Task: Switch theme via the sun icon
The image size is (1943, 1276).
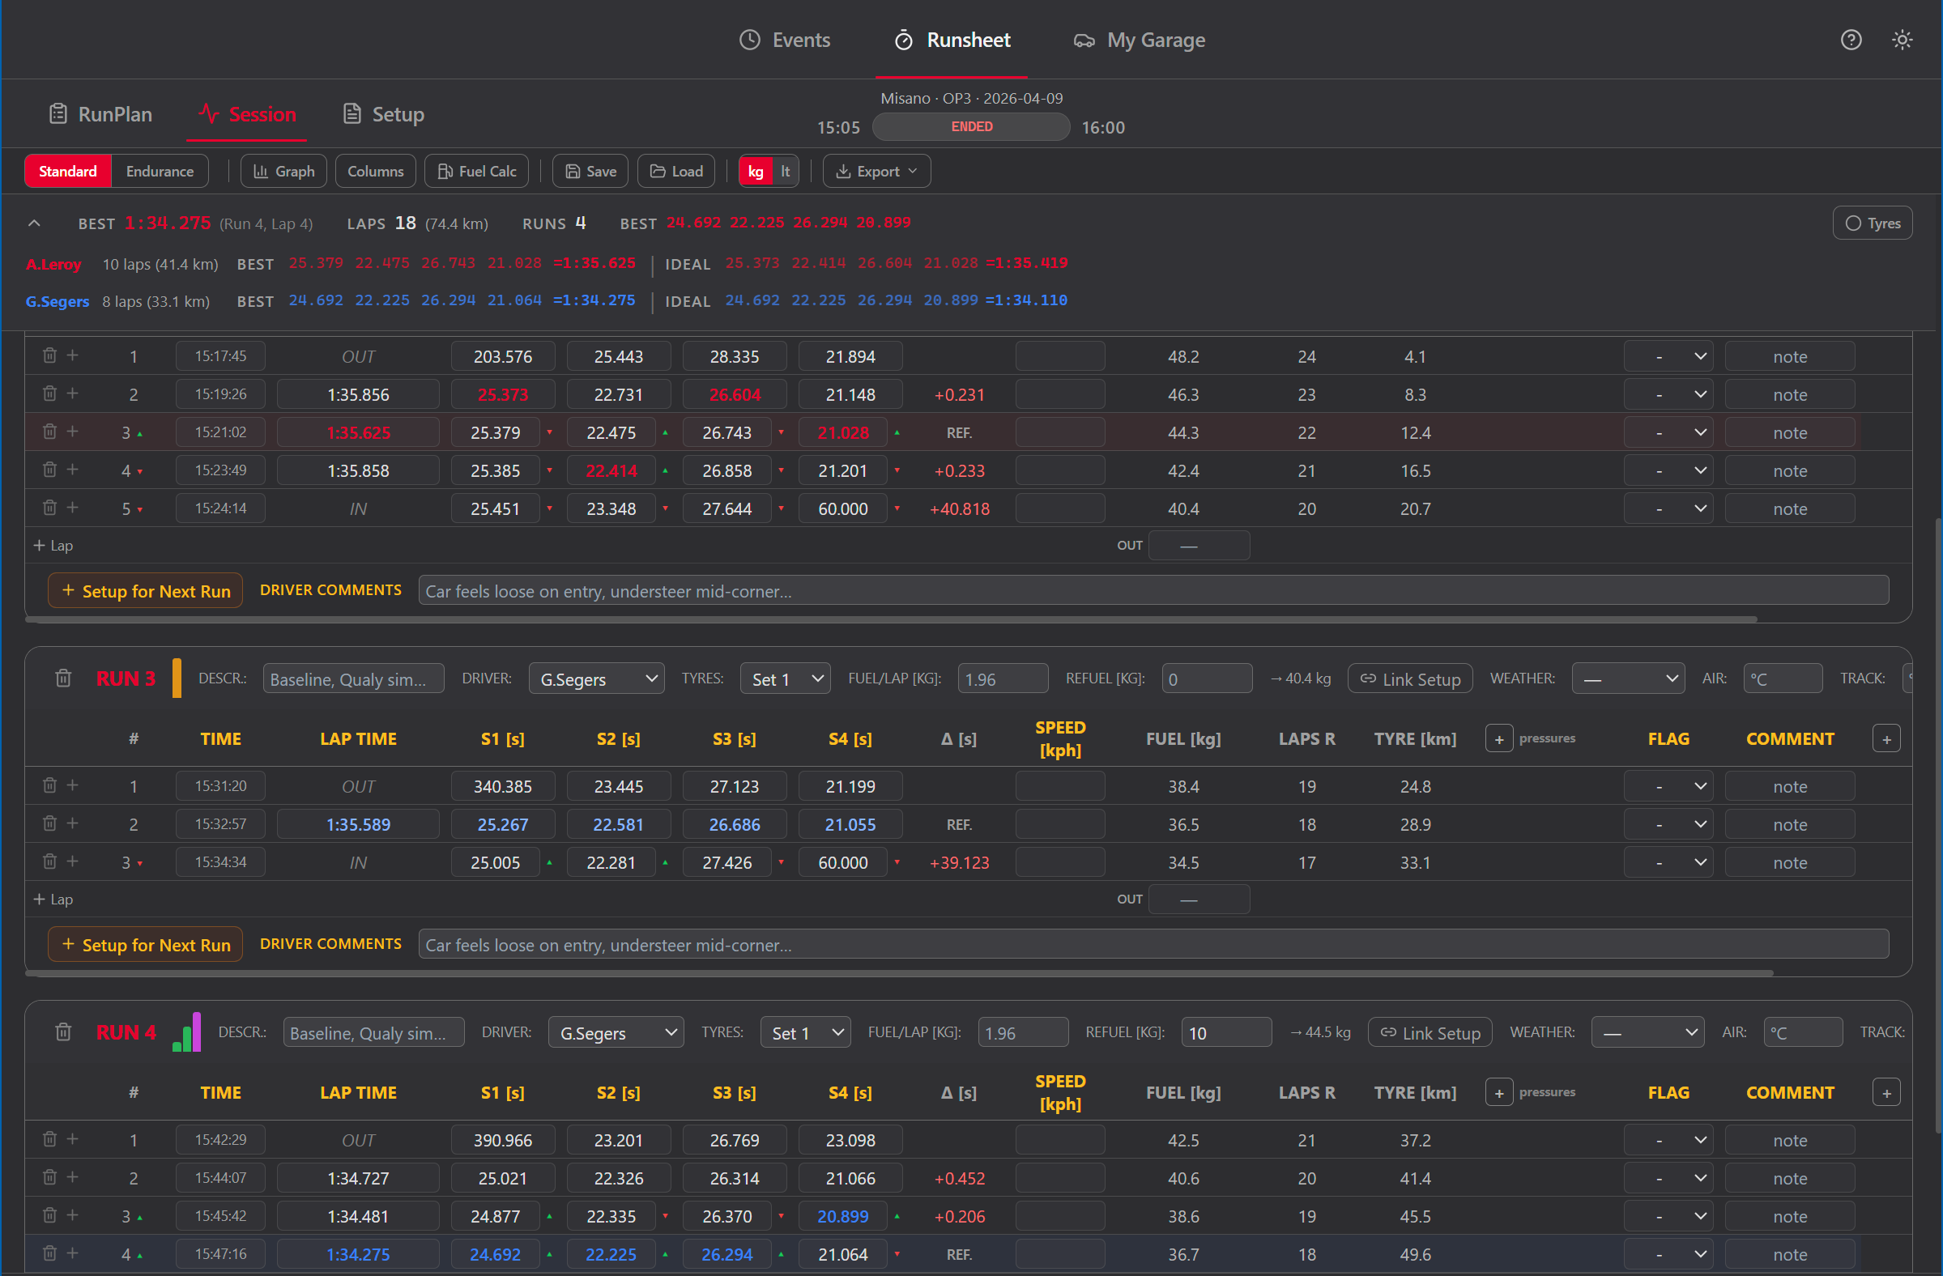Action: pos(1903,39)
